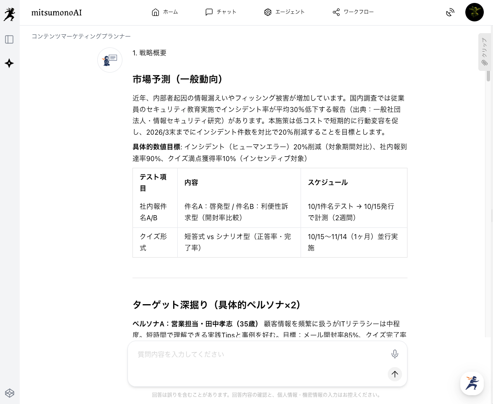The image size is (493, 404).
Task: Click the mitsumonoAI brand name
Action: pos(57,13)
